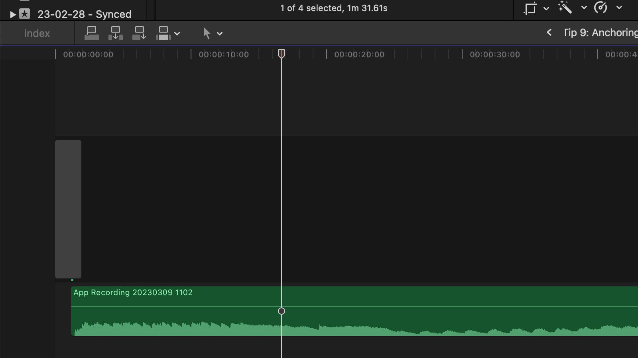This screenshot has height=358, width=638.
Task: Open the Overwrite options dropdown chevron
Action: pyautogui.click(x=178, y=33)
